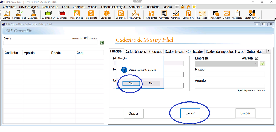The image size is (276, 132).
Task: Confirm deletion with Yes button
Action: (x=131, y=84)
